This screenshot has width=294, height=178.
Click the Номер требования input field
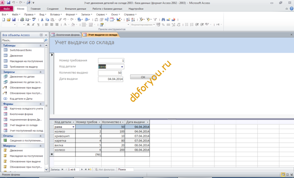coord(111,60)
